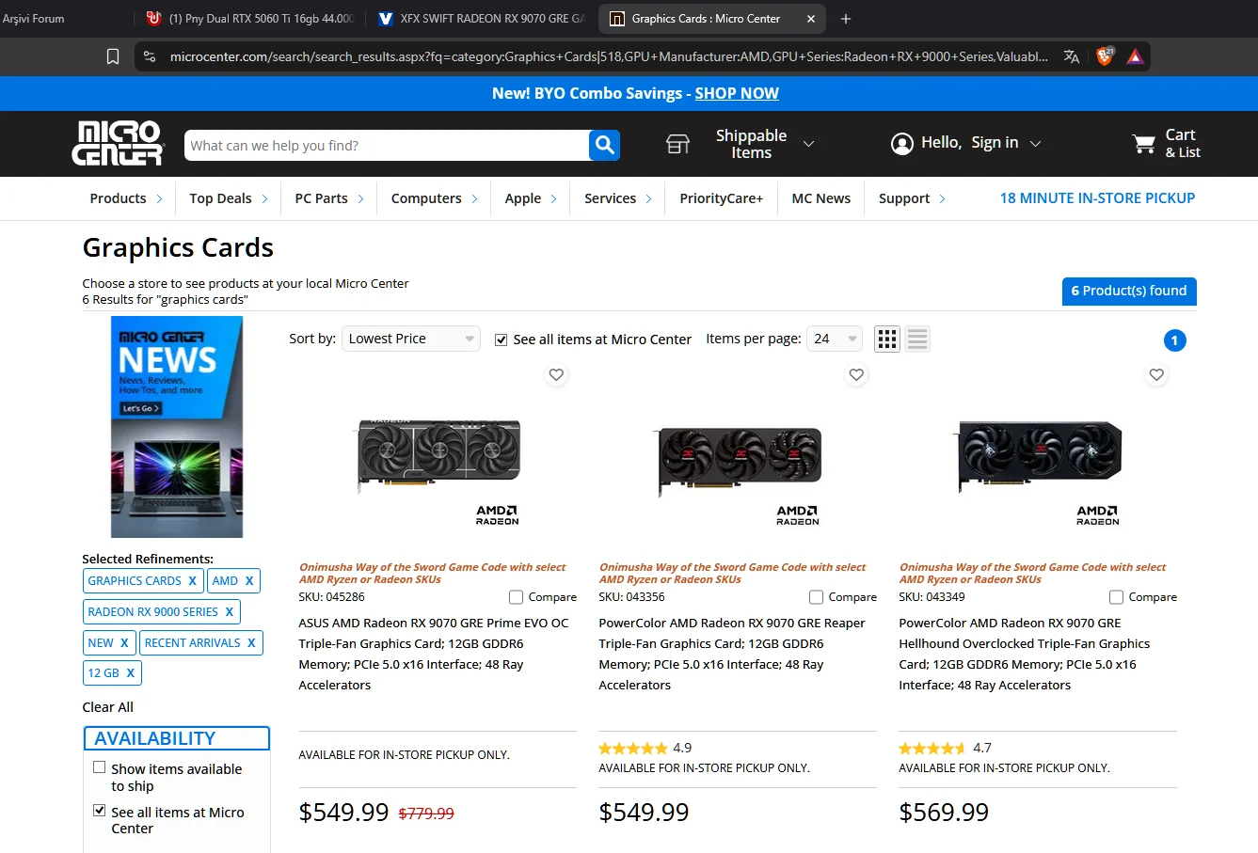1258x853 pixels.
Task: Switch to the XFX SWIFT RADEON RX 9070 tab
Action: (x=481, y=19)
